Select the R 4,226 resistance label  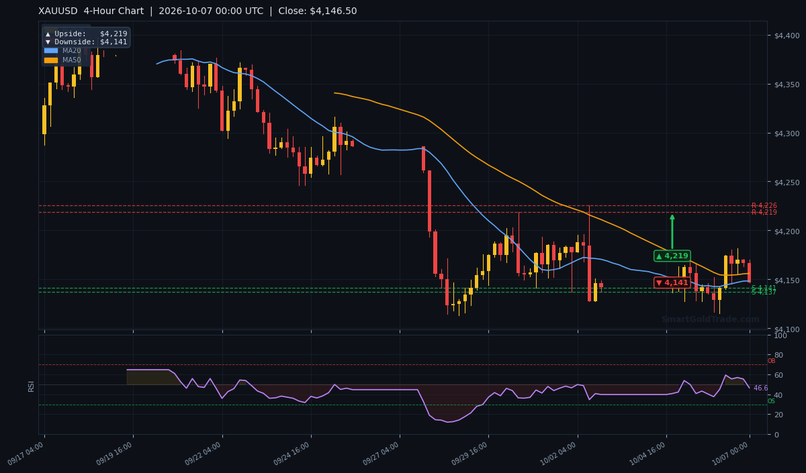[x=764, y=205]
